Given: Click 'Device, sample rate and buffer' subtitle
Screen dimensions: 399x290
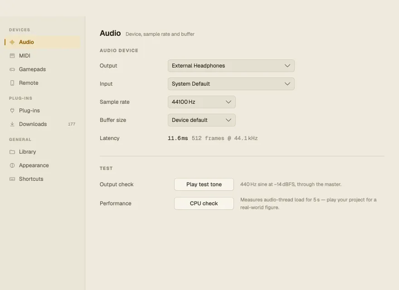Looking at the screenshot, I should [x=160, y=34].
